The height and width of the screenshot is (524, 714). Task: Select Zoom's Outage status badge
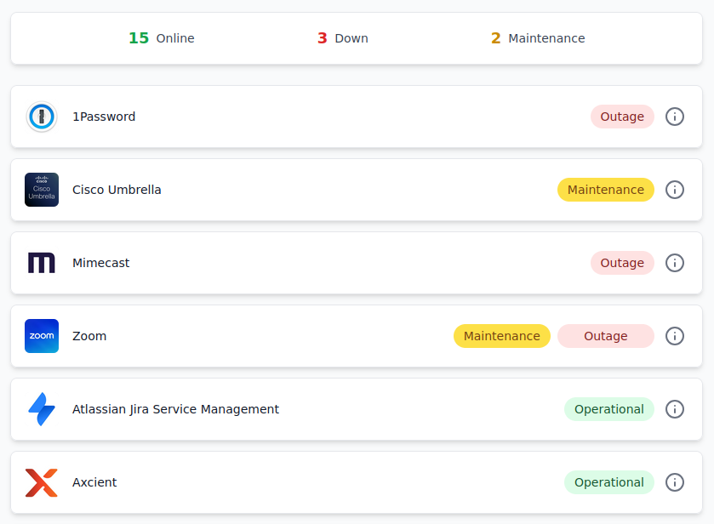605,336
